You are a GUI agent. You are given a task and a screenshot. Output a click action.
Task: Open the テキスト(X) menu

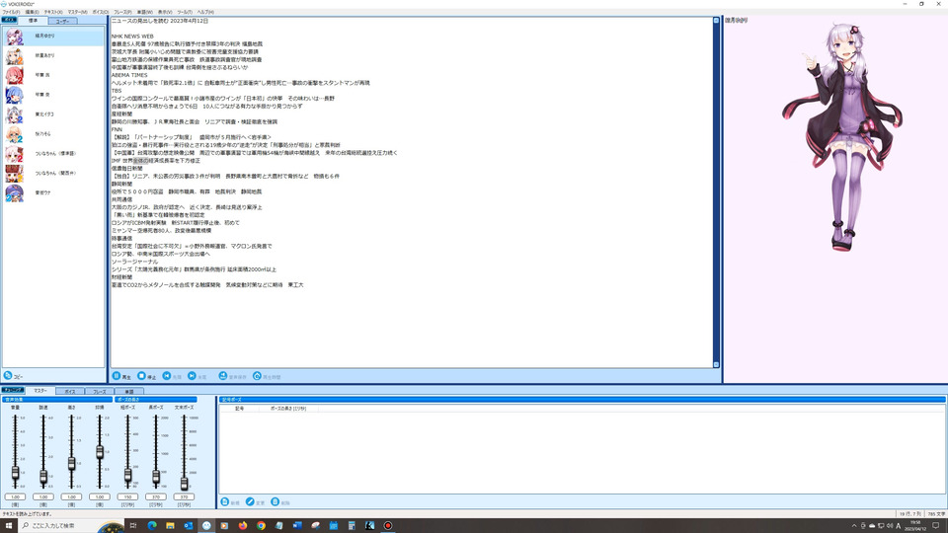click(53, 12)
